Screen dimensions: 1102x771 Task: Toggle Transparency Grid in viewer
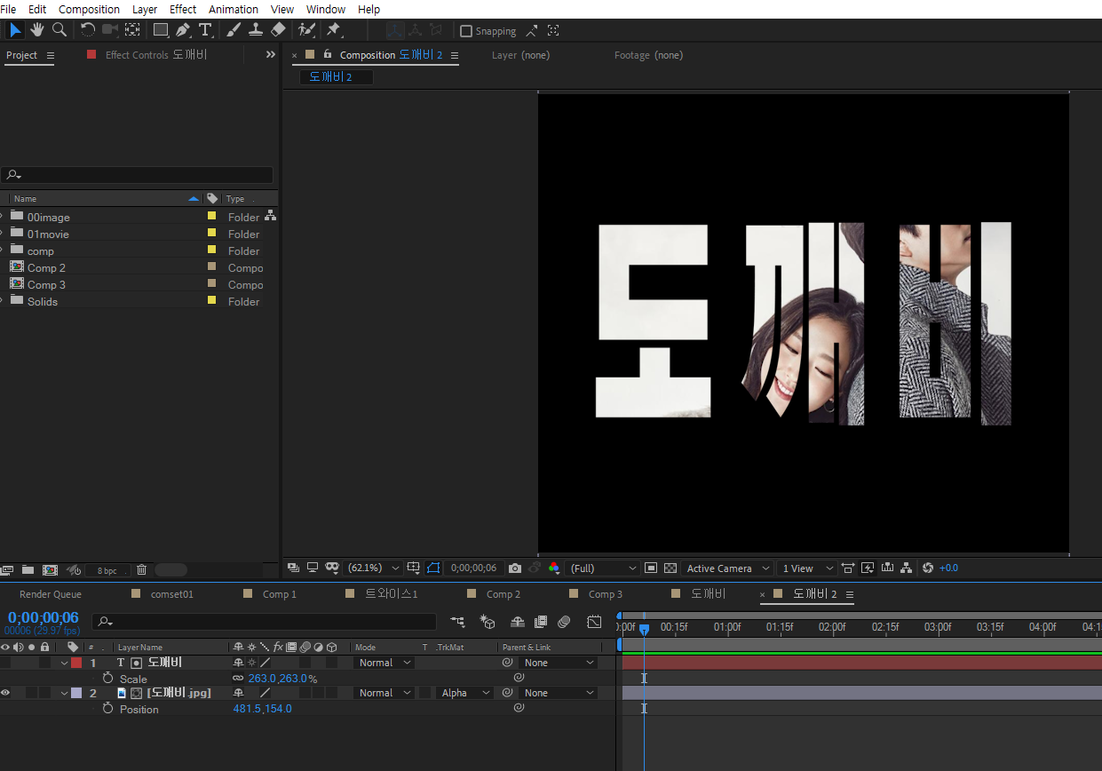click(670, 568)
